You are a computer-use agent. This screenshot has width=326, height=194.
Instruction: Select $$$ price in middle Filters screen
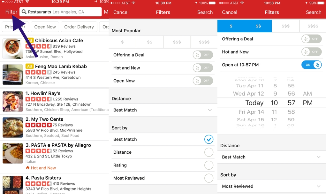pos(177,42)
